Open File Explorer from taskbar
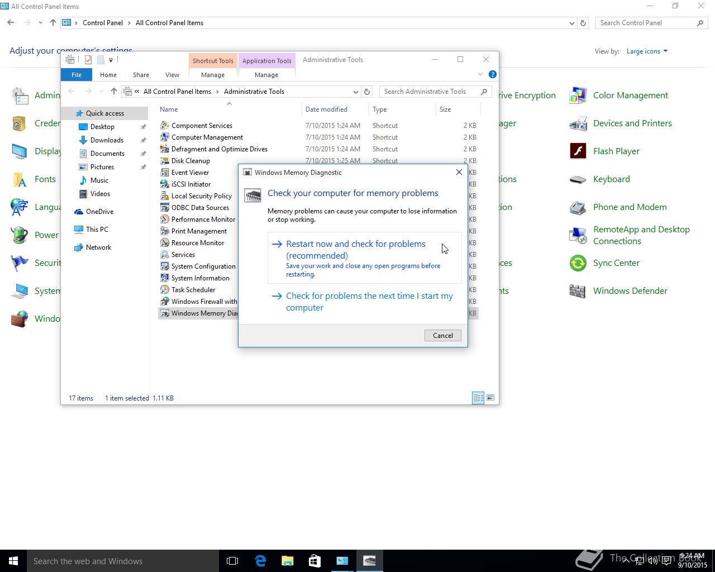The height and width of the screenshot is (572, 715). tap(287, 561)
